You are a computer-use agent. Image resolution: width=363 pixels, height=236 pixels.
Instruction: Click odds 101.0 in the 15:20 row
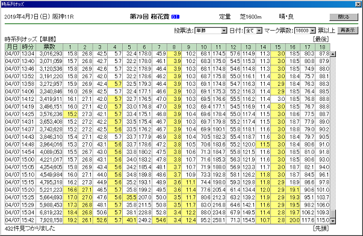(323, 190)
